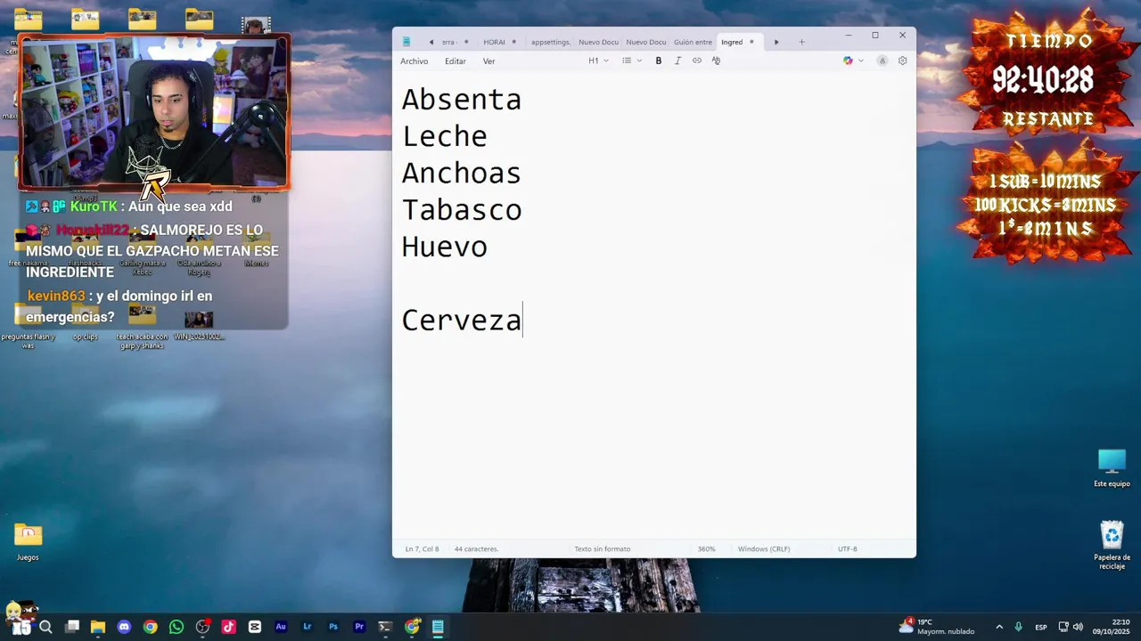Open Notepad settings gear
This screenshot has width=1141, height=641.
coord(902,61)
